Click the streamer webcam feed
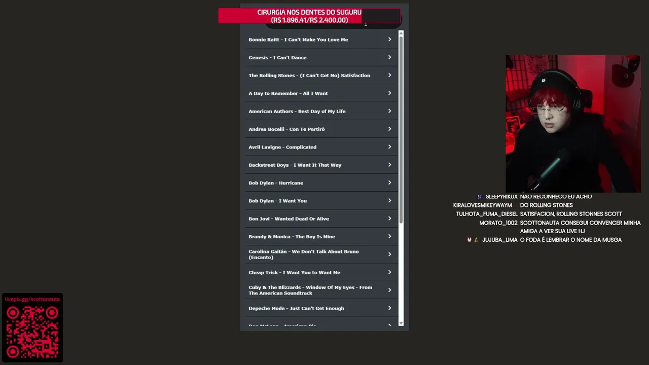Viewport: 649px width, 365px height. [573, 124]
